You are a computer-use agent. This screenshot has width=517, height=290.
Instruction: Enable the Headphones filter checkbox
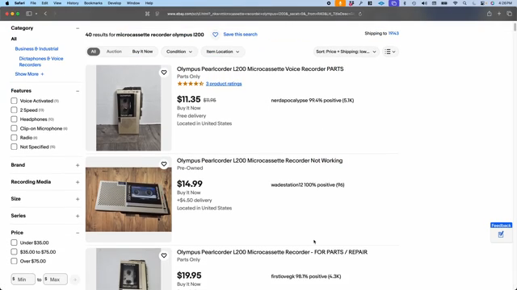pyautogui.click(x=14, y=119)
